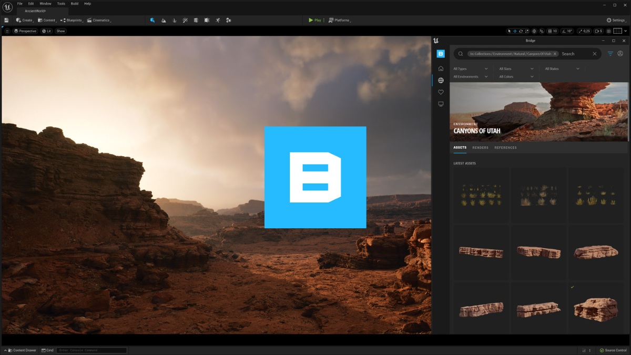Start the game with the Play button
The image size is (631, 355).
tap(314, 20)
